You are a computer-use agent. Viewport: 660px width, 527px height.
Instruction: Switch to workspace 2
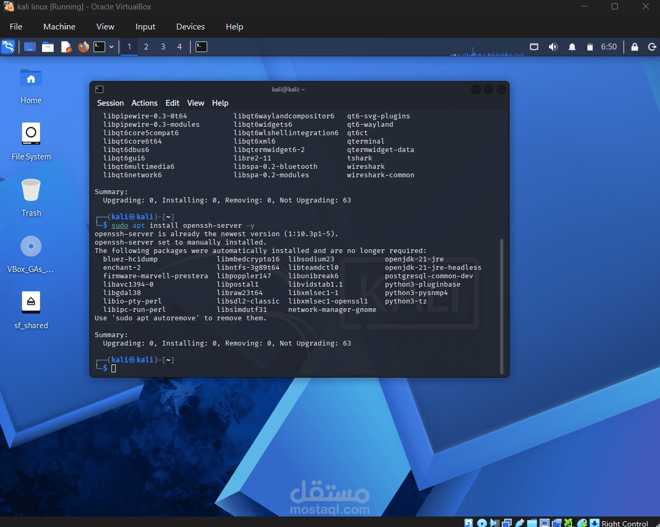coord(146,47)
